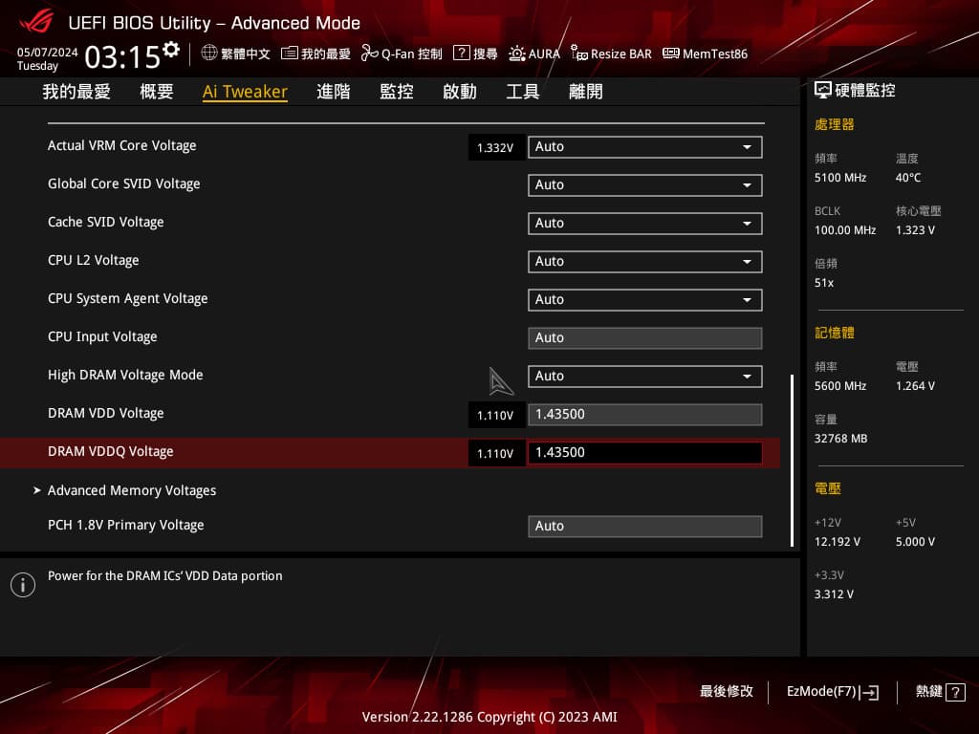This screenshot has width=979, height=734.
Task: Click 1.110V readout beside DRAM VDD
Action: [x=496, y=415]
